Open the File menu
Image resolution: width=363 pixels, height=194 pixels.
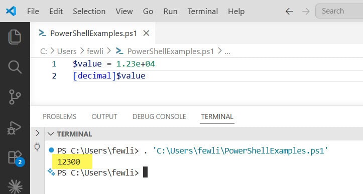[x=33, y=11]
